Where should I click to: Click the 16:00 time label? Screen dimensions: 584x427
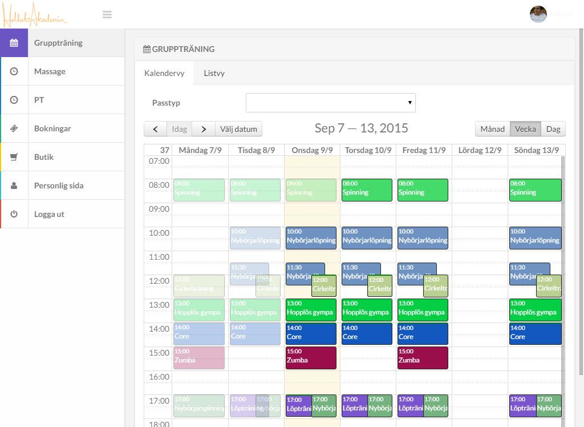coord(159,377)
